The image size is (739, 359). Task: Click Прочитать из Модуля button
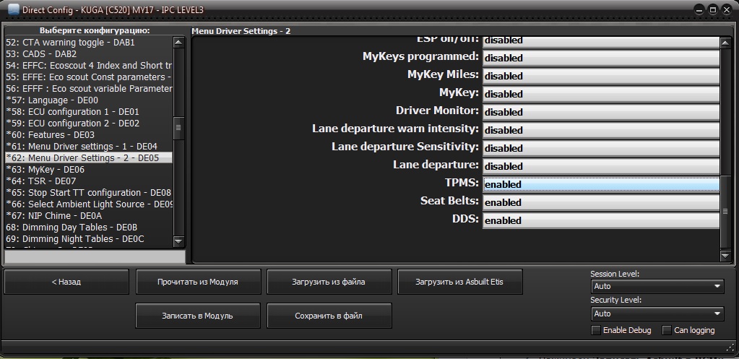[197, 282]
